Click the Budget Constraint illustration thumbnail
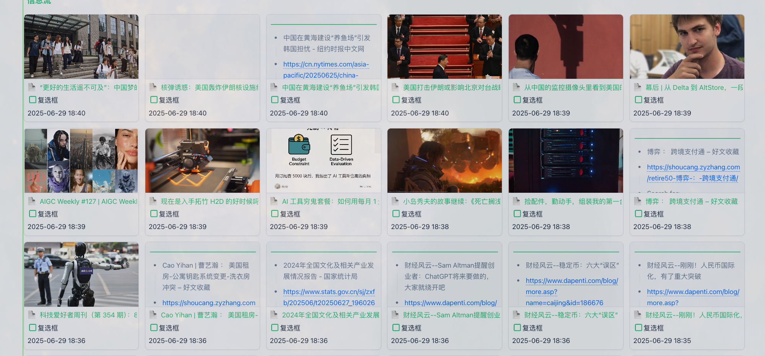 tap(324, 161)
